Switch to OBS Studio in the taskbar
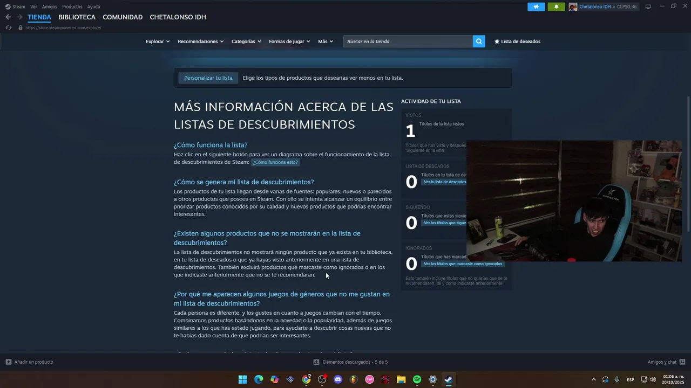The width and height of the screenshot is (691, 388). pos(322,379)
